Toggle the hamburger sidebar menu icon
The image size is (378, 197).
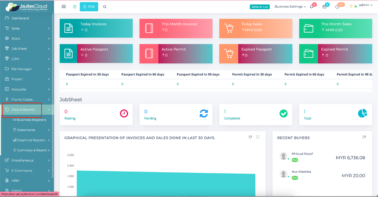(x=64, y=7)
